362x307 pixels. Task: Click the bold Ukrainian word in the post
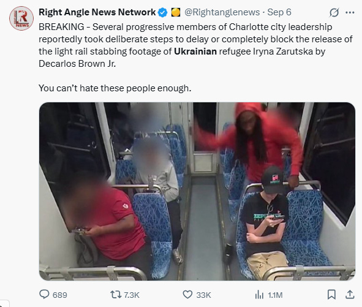[x=195, y=51]
